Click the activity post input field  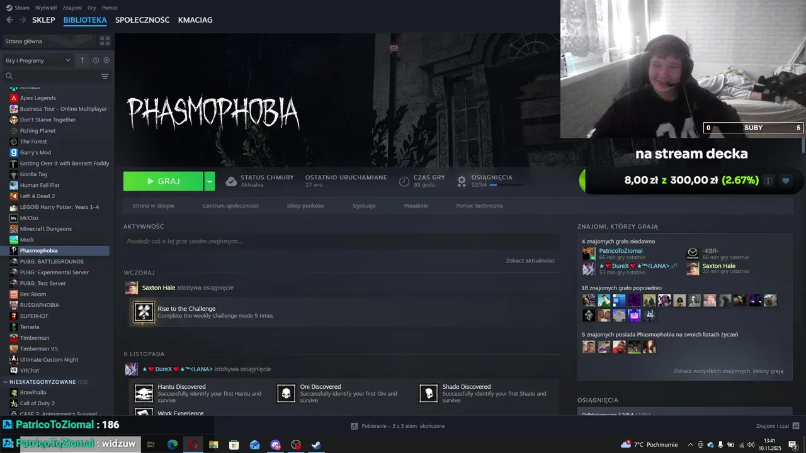tap(341, 241)
